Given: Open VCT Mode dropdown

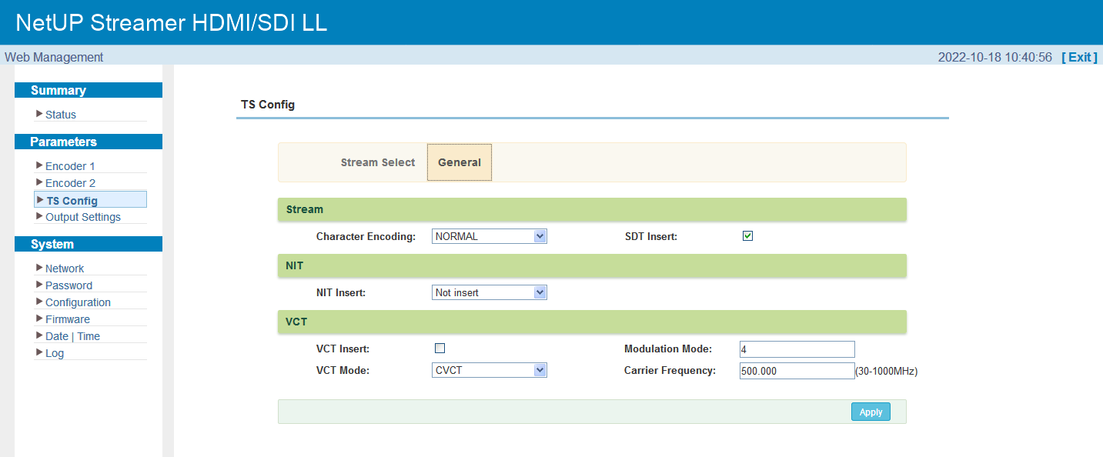Looking at the screenshot, I should point(490,370).
